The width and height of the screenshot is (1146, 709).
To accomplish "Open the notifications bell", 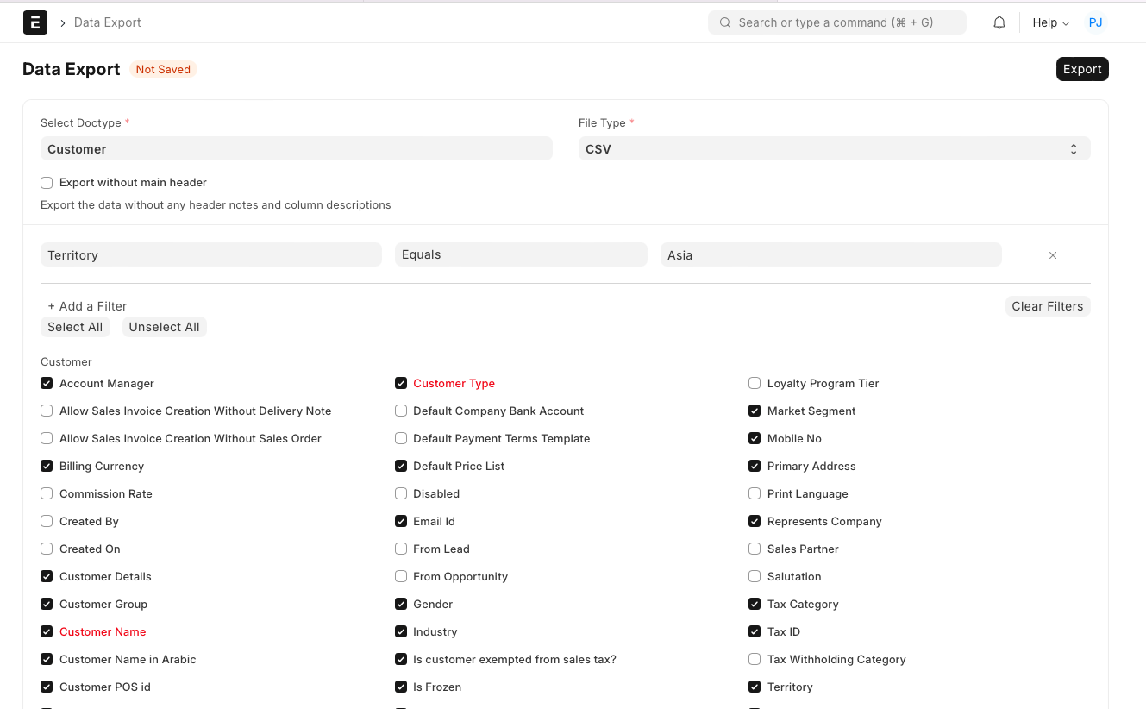I will [999, 22].
